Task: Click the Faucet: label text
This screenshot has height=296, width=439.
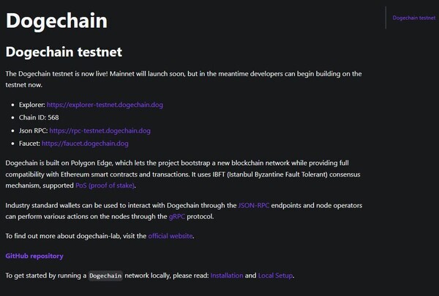Action: [x=29, y=144]
